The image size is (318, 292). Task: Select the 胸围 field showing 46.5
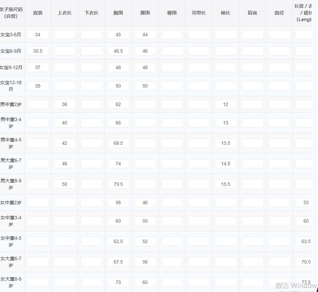click(x=118, y=51)
